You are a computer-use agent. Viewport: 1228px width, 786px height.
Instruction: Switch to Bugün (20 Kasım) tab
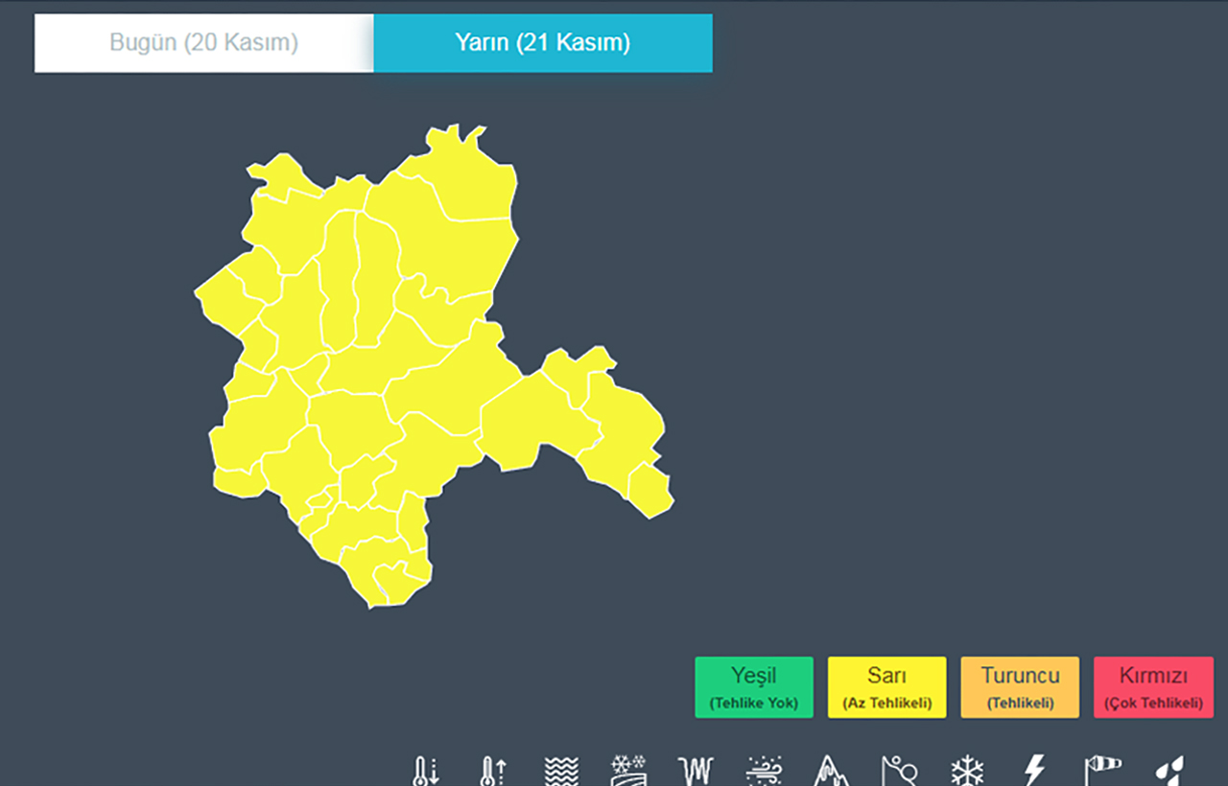click(x=203, y=43)
